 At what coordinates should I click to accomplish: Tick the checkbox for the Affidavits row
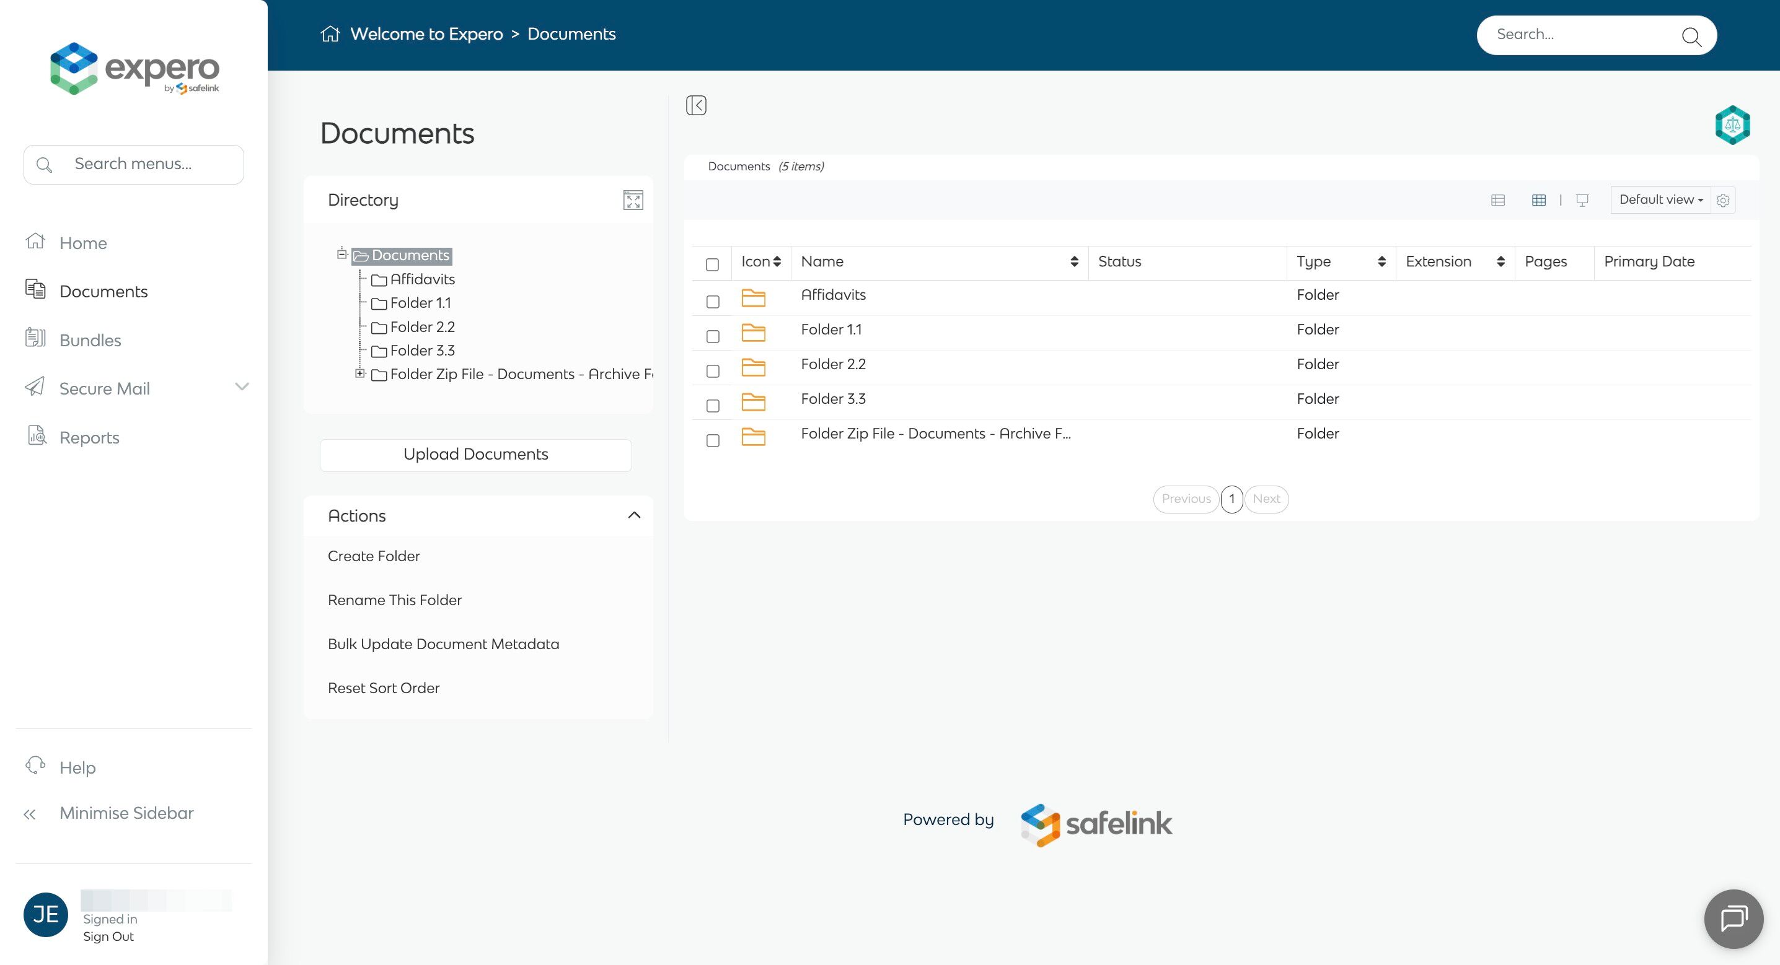pos(712,302)
